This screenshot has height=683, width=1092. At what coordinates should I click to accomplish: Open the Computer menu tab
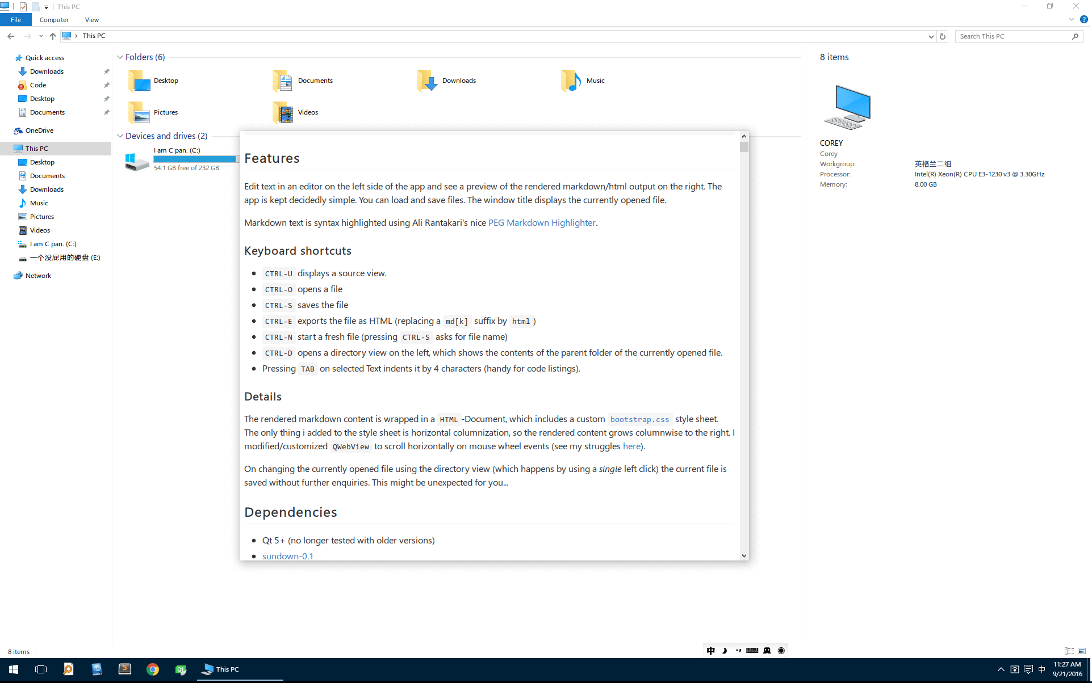coord(53,20)
